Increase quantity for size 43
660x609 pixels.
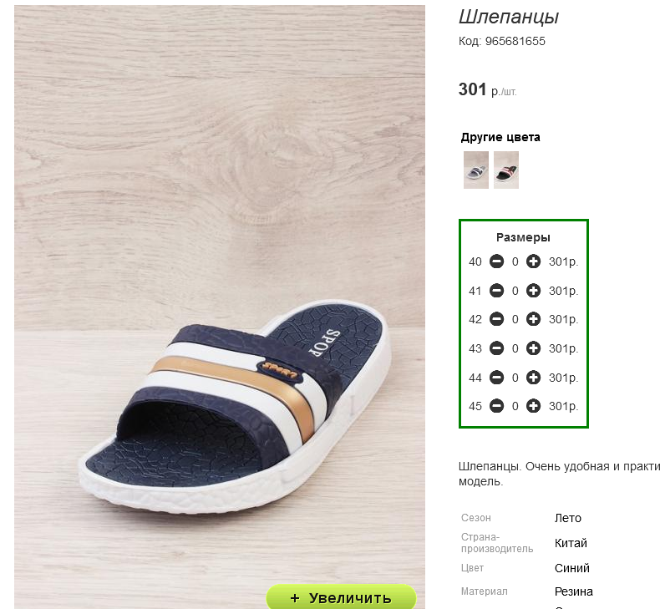tap(533, 348)
